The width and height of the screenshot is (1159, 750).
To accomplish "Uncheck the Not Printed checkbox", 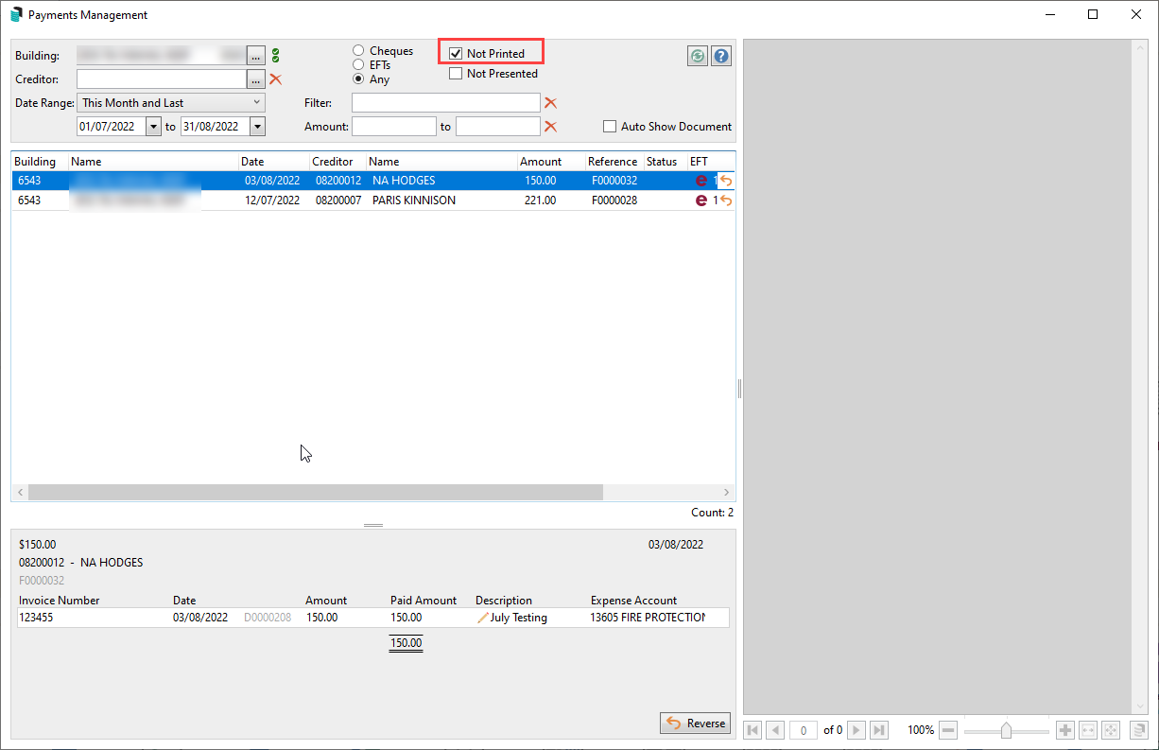I will click(x=456, y=53).
